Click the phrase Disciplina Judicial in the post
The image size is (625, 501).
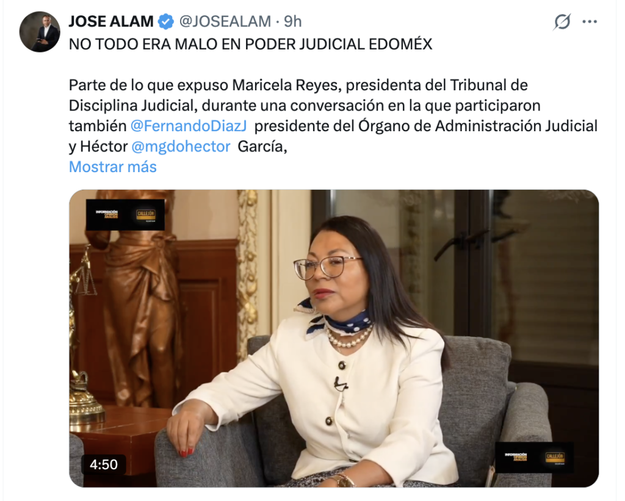coord(131,106)
